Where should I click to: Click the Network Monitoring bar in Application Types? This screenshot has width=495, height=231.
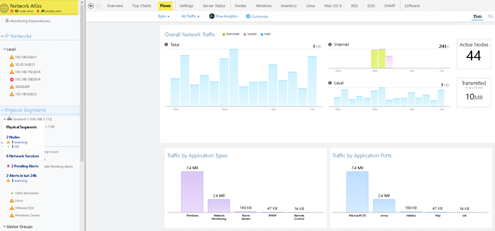click(x=218, y=206)
